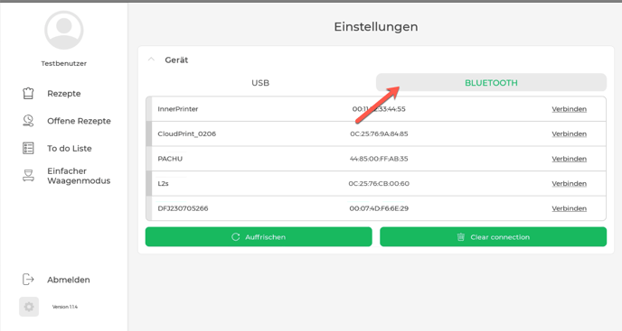
Task: Click the Abmelden logout arrow icon
Action: [28, 280]
